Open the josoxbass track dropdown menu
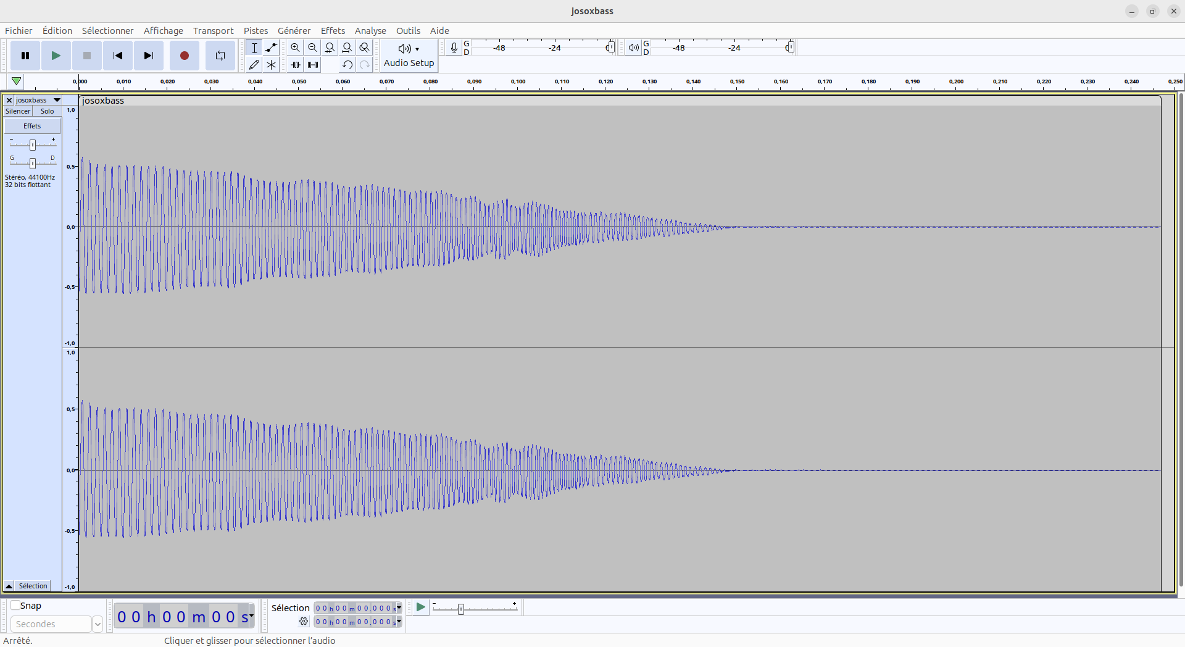 (x=57, y=100)
